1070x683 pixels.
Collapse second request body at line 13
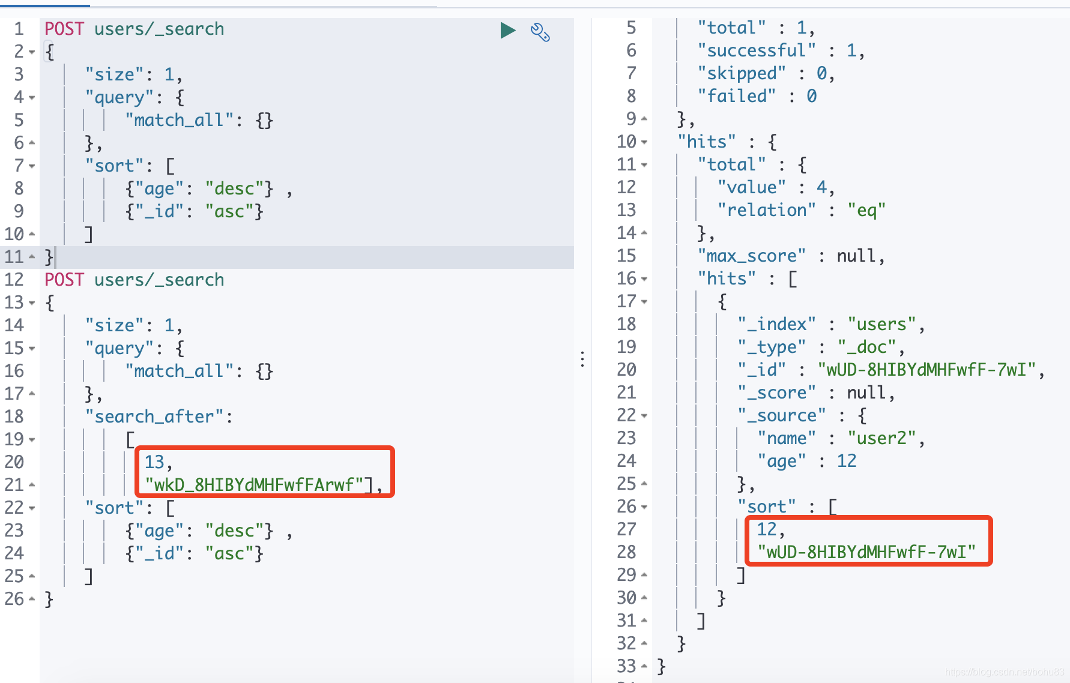click(32, 303)
